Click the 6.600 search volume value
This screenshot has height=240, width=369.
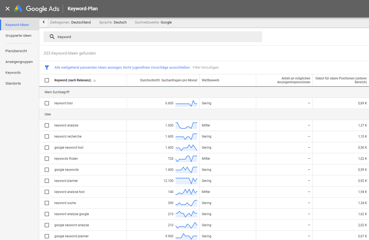click(169, 103)
